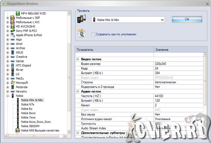Click the settings table scroll up arrow
The image size is (211, 143).
point(205,54)
